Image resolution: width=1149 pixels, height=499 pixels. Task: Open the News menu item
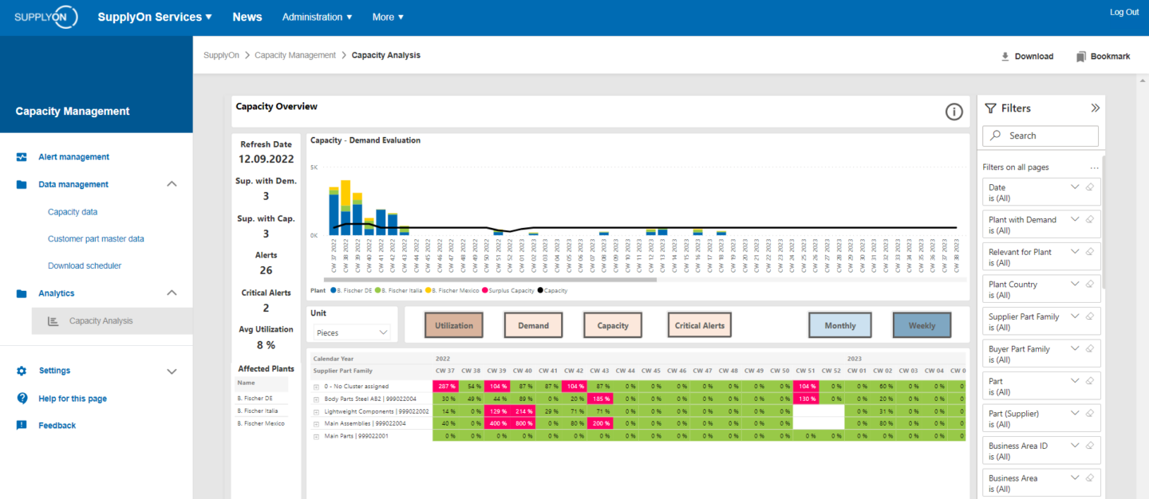tap(247, 16)
